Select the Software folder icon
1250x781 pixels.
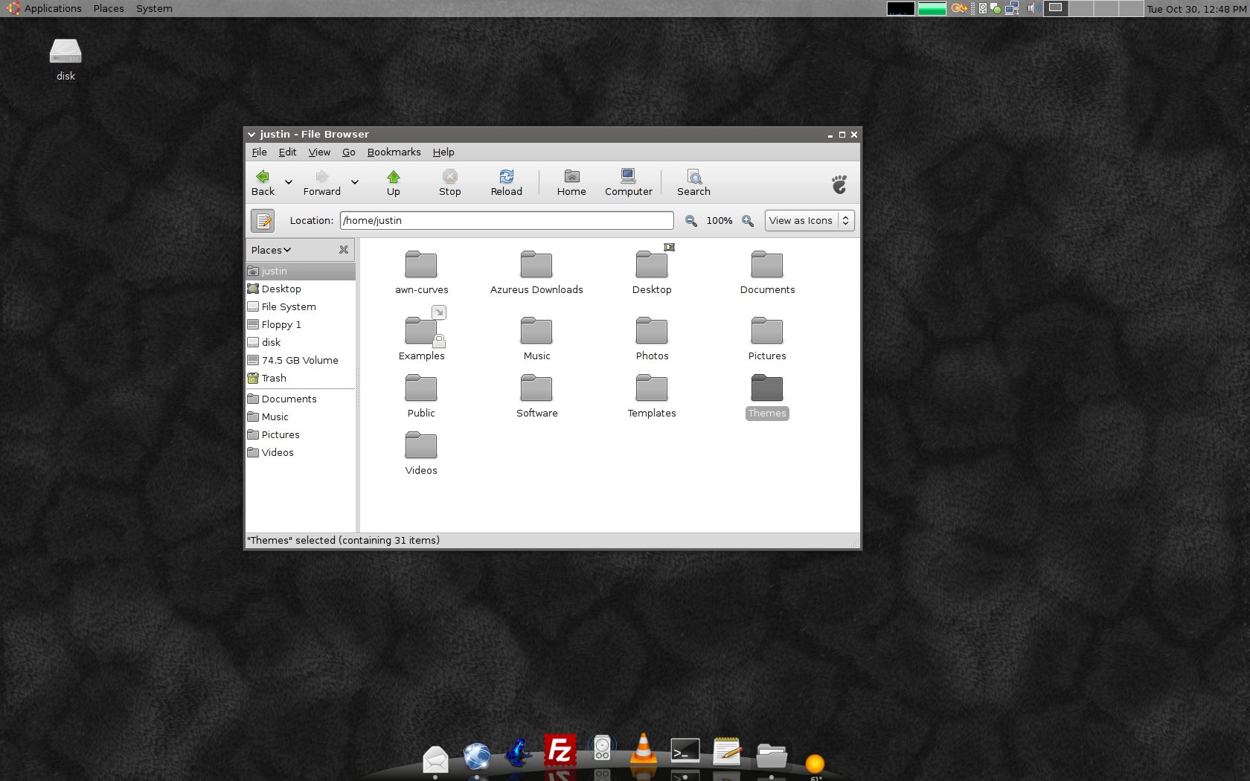(536, 396)
